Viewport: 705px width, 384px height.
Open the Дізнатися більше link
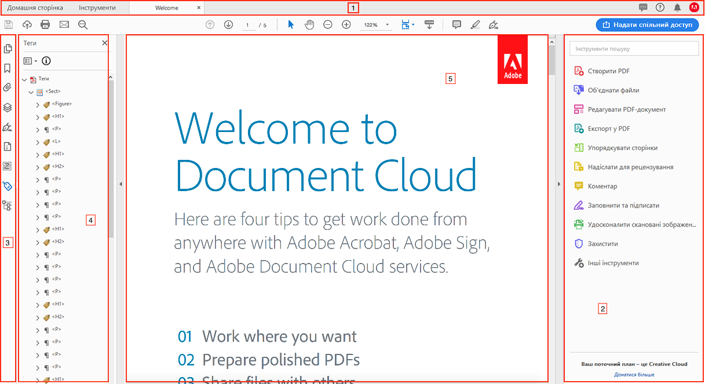click(634, 375)
